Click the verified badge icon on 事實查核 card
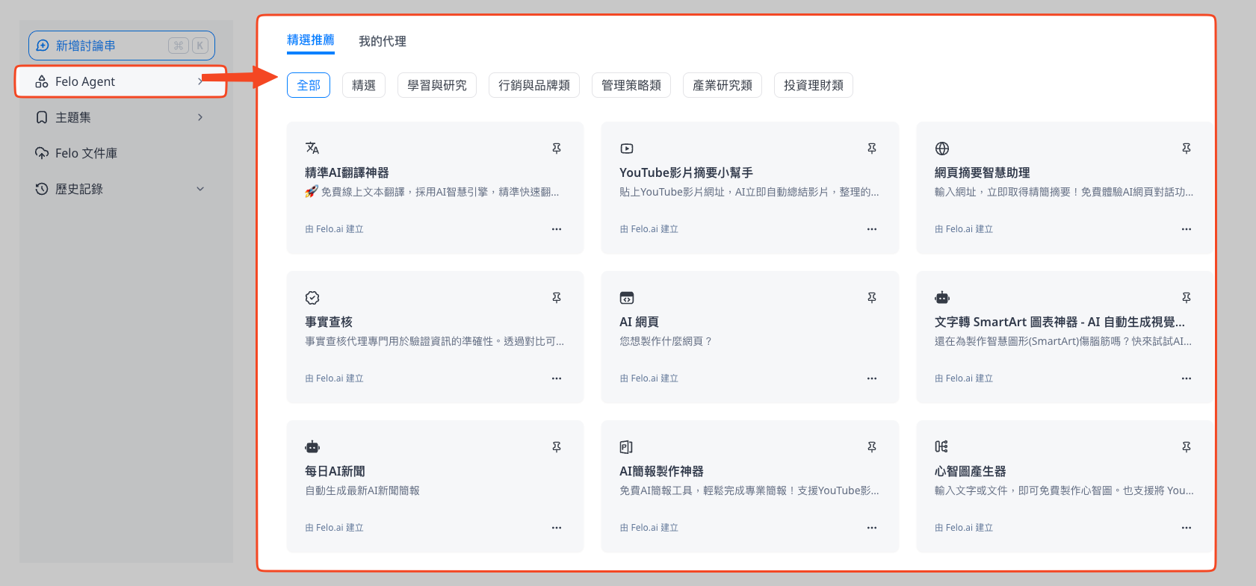This screenshot has width=1256, height=586. [x=312, y=298]
